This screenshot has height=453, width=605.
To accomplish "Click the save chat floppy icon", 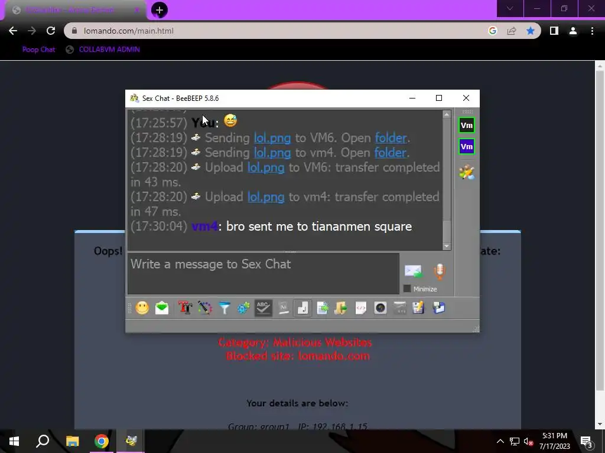I will tap(419, 308).
